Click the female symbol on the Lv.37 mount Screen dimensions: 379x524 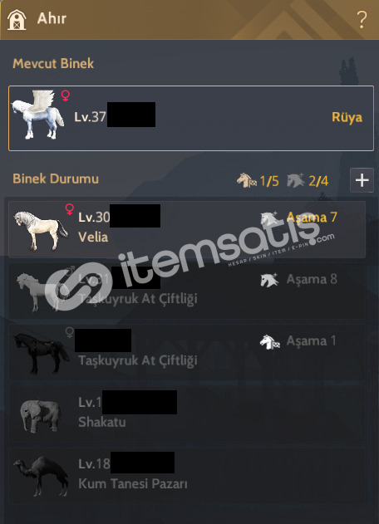click(66, 95)
